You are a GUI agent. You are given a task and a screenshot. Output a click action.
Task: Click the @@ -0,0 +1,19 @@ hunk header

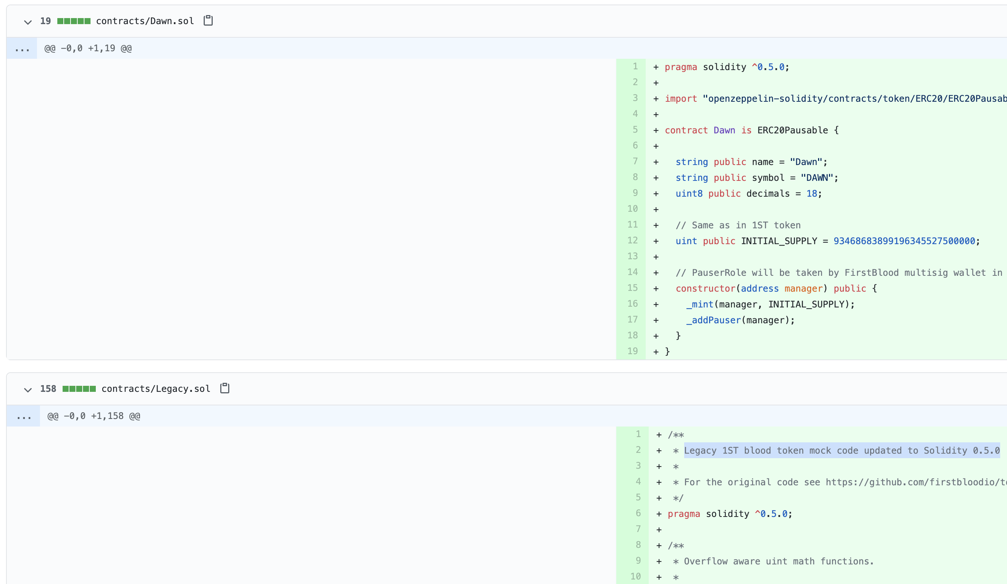[x=88, y=49]
